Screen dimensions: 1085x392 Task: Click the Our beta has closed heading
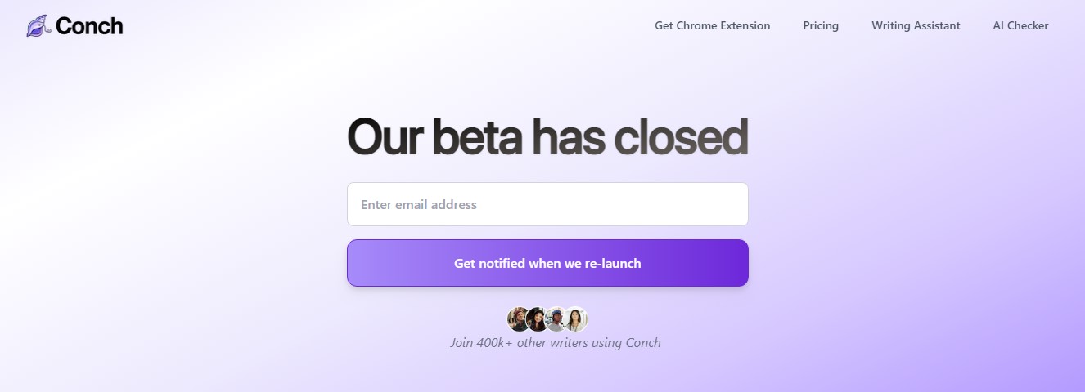[x=547, y=136]
